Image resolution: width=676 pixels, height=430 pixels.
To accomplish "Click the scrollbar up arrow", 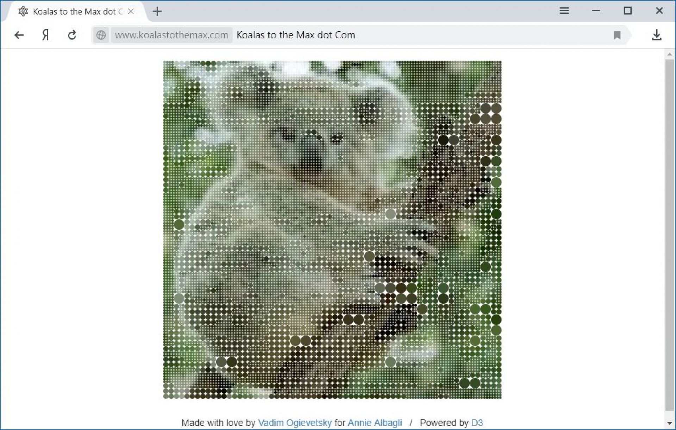I will (x=669, y=55).
